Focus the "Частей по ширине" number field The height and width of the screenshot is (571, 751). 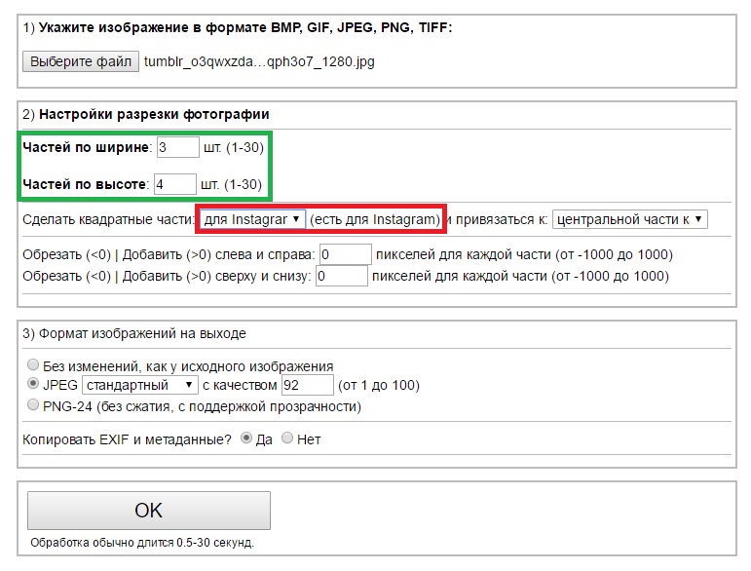(x=177, y=147)
